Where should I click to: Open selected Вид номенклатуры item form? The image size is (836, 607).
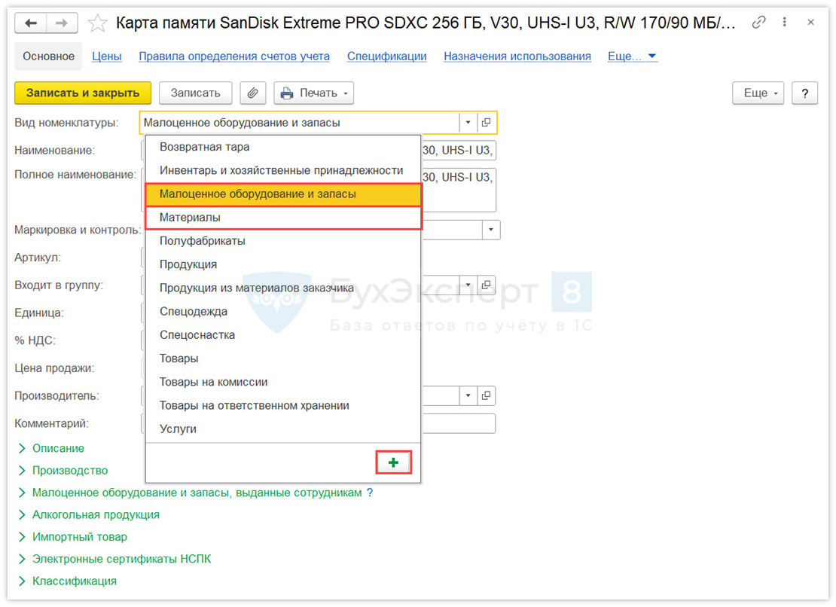coord(487,123)
